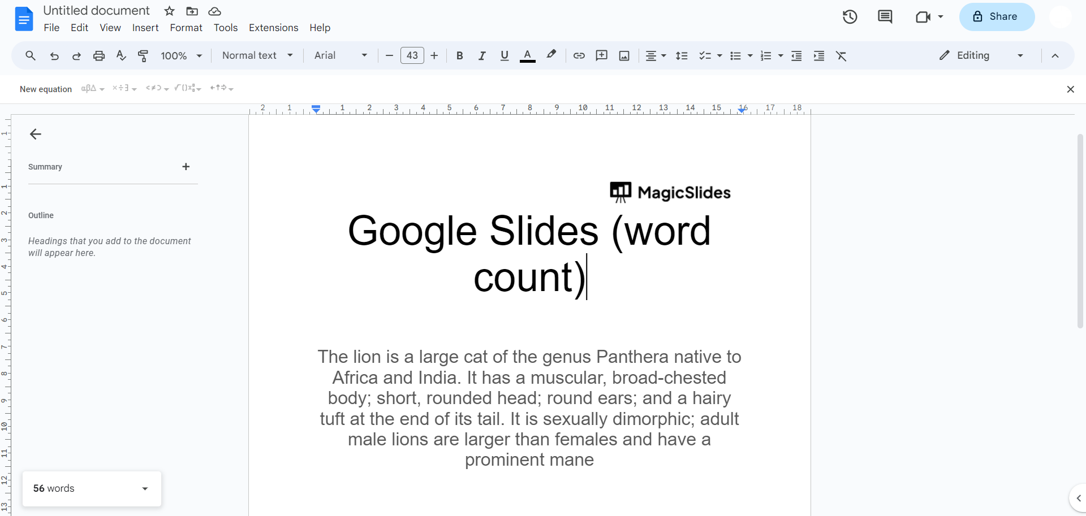Screen dimensions: 1086x516
Task: Click the Insert link icon
Action: 579,55
